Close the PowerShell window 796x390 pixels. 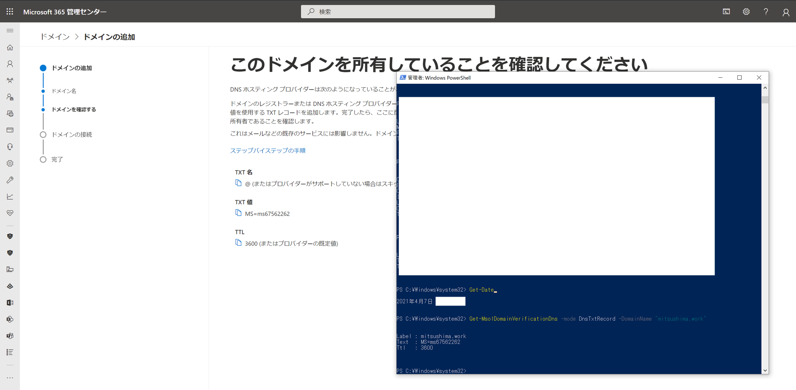[x=759, y=77]
